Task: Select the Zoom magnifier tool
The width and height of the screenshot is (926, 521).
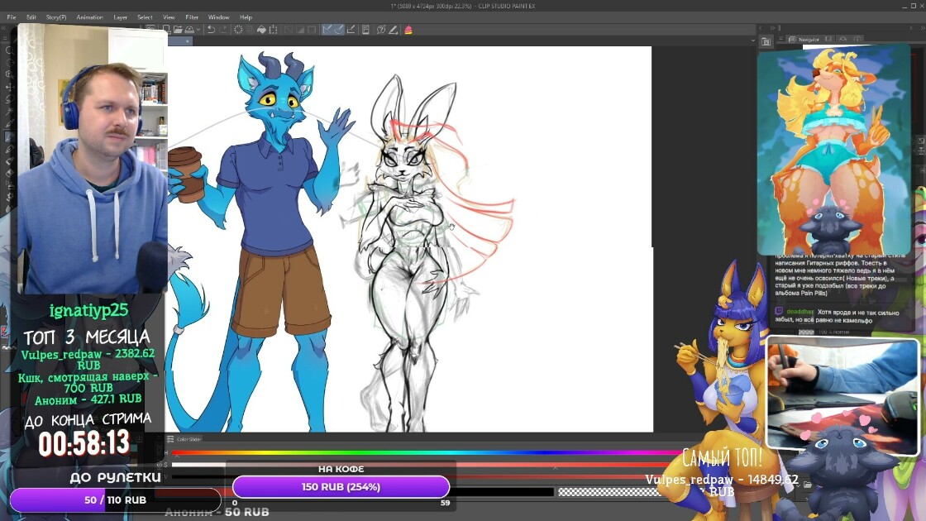Action: point(9,50)
